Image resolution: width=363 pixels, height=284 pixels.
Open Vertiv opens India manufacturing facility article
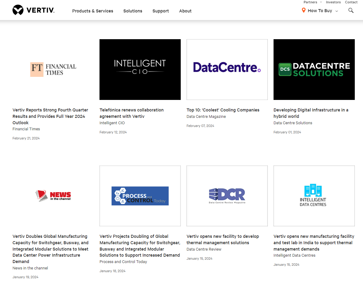314,243
